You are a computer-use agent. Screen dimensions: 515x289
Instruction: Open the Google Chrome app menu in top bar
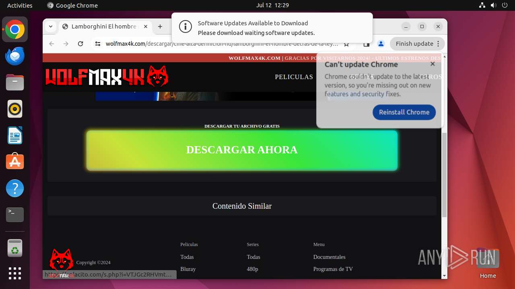point(72,5)
